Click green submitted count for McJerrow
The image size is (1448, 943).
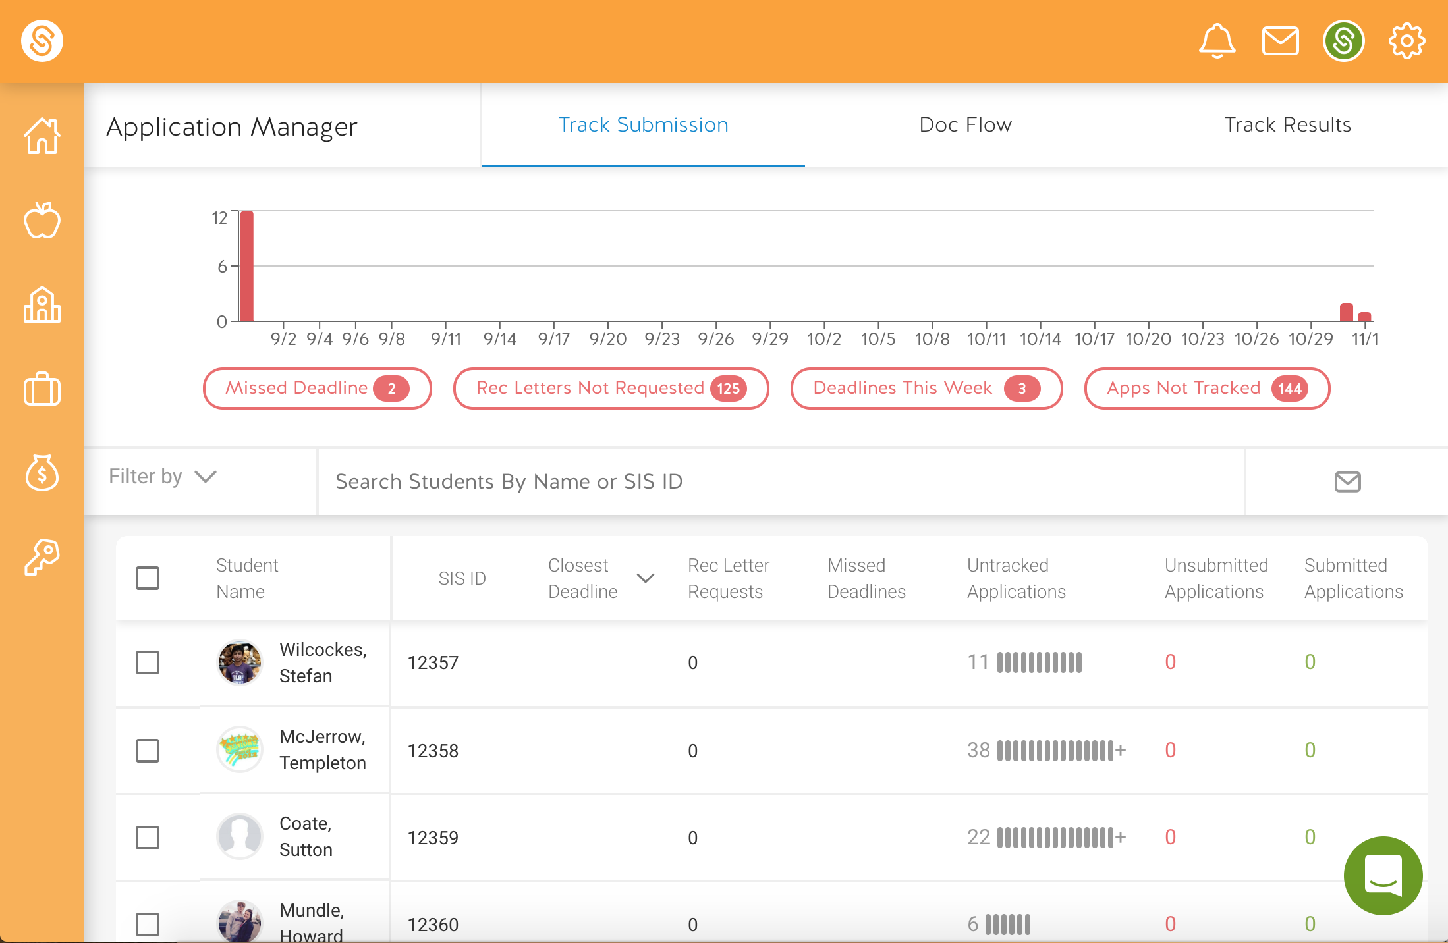tap(1310, 750)
